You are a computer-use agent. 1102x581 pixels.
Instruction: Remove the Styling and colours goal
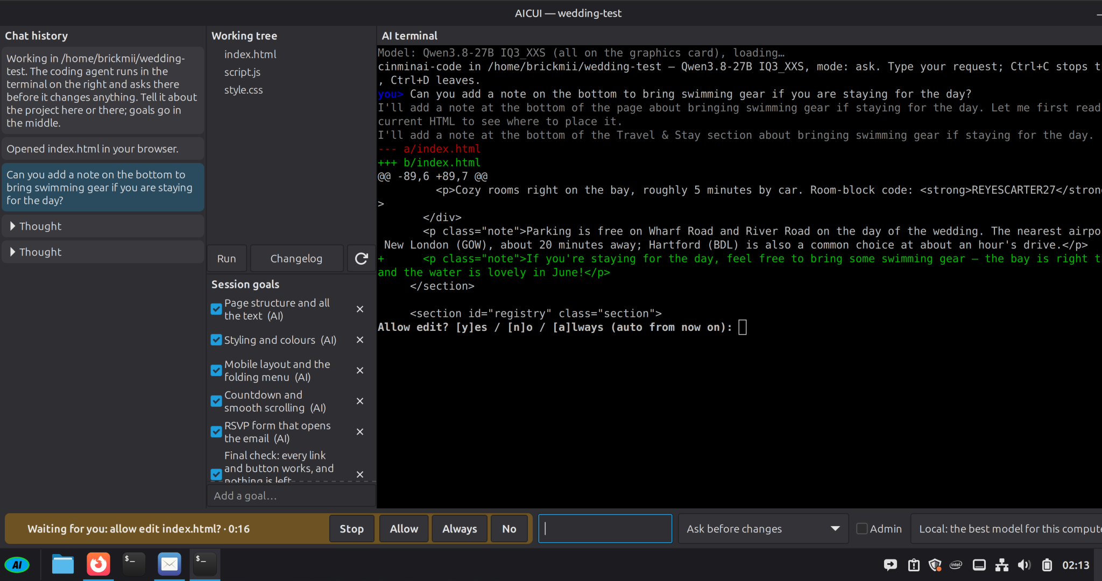[360, 340]
